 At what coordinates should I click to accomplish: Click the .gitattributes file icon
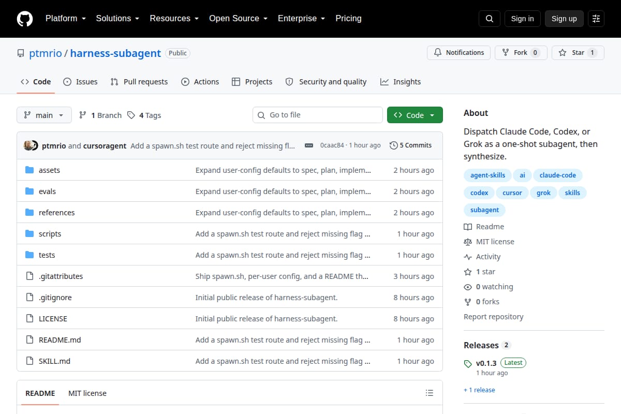point(29,276)
